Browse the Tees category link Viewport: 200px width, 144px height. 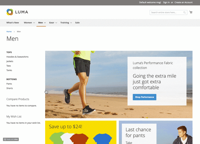pos(9,66)
